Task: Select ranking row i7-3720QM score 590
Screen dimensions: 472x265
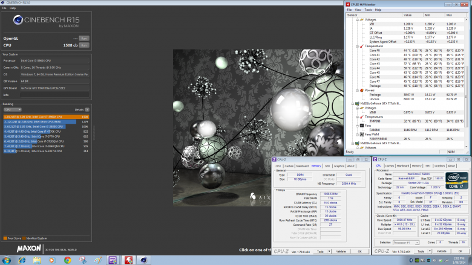Action: pyautogui.click(x=47, y=141)
